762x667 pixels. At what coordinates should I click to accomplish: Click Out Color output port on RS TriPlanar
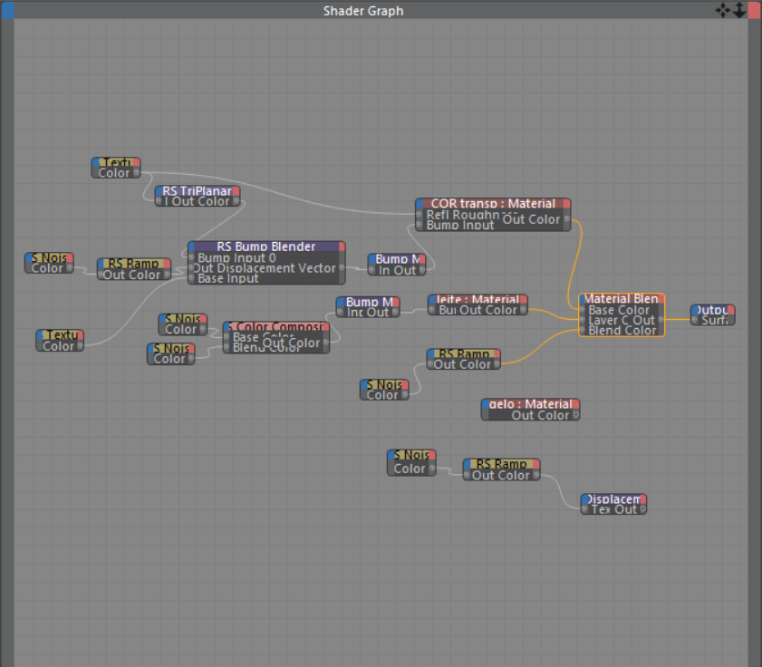[x=236, y=201]
